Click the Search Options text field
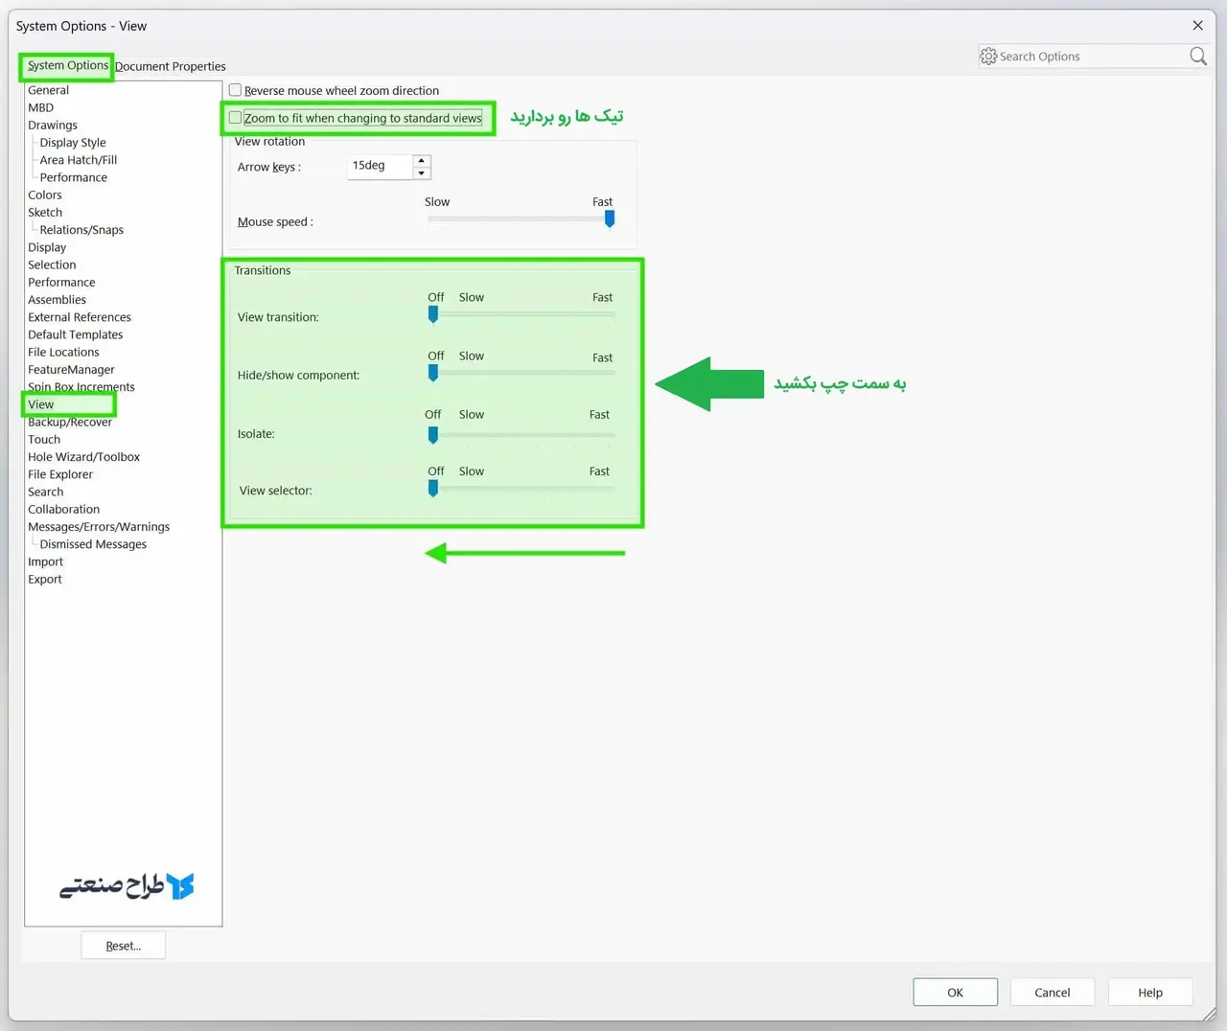 pyautogui.click(x=1088, y=57)
